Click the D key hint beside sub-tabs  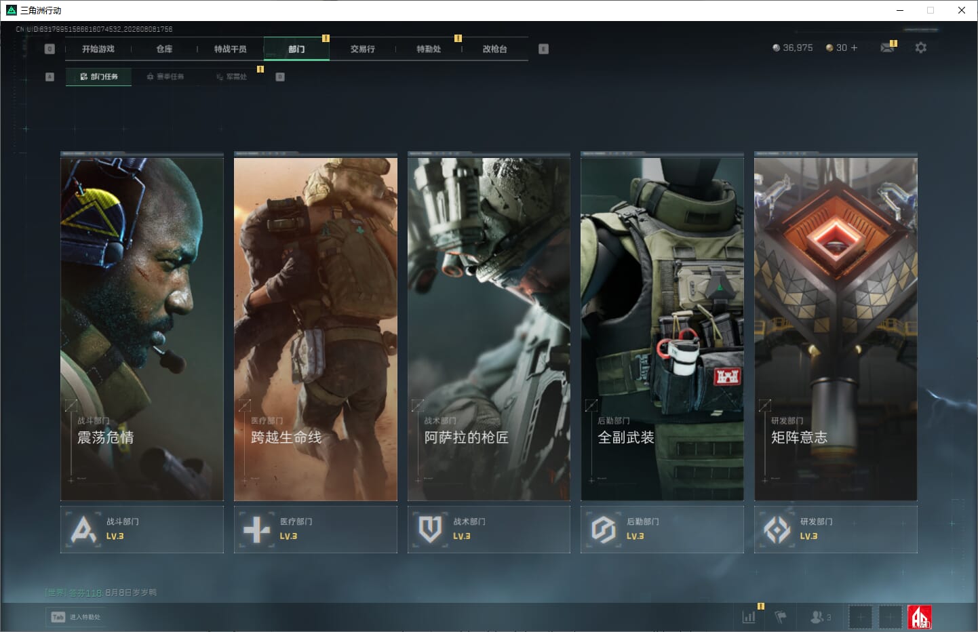pos(280,77)
